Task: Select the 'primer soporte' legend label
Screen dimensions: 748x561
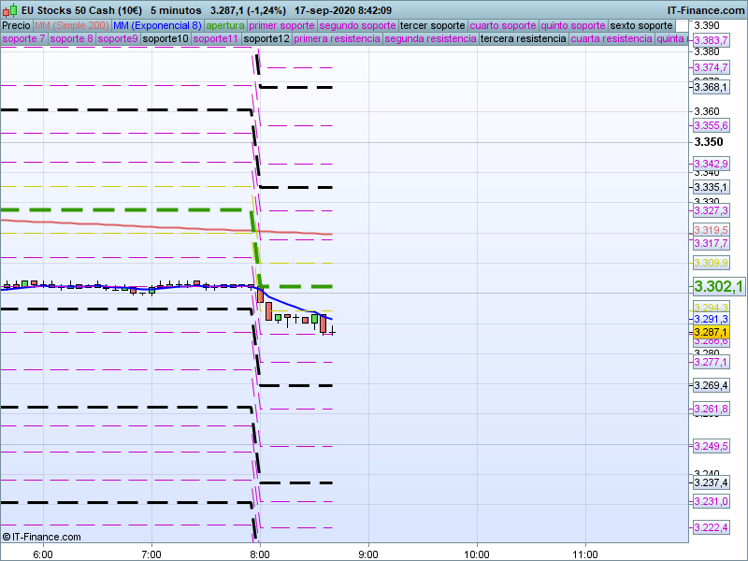Action: pyautogui.click(x=282, y=25)
